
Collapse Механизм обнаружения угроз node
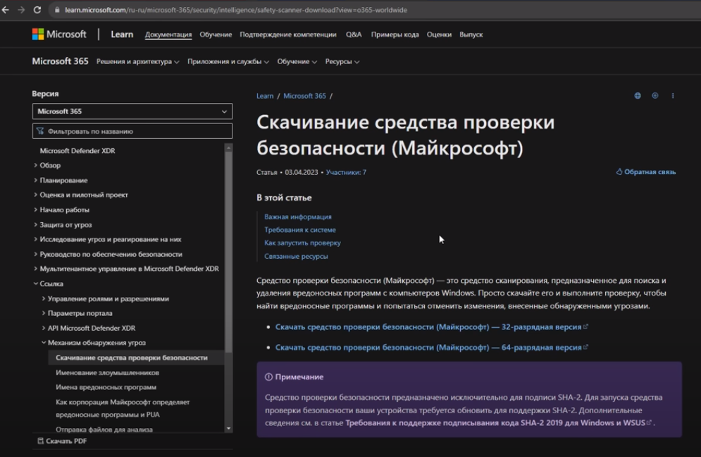(44, 343)
